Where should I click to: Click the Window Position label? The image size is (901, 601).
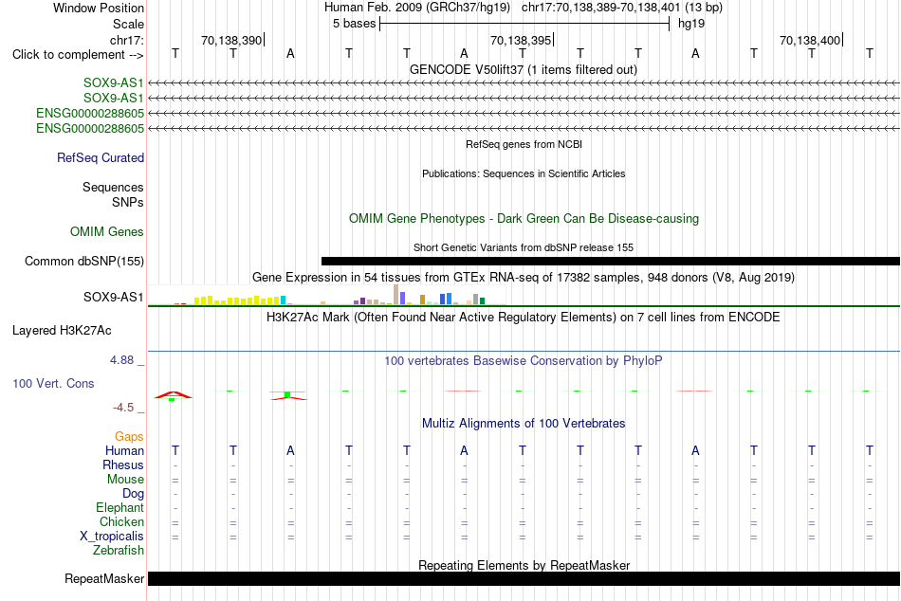click(x=99, y=8)
